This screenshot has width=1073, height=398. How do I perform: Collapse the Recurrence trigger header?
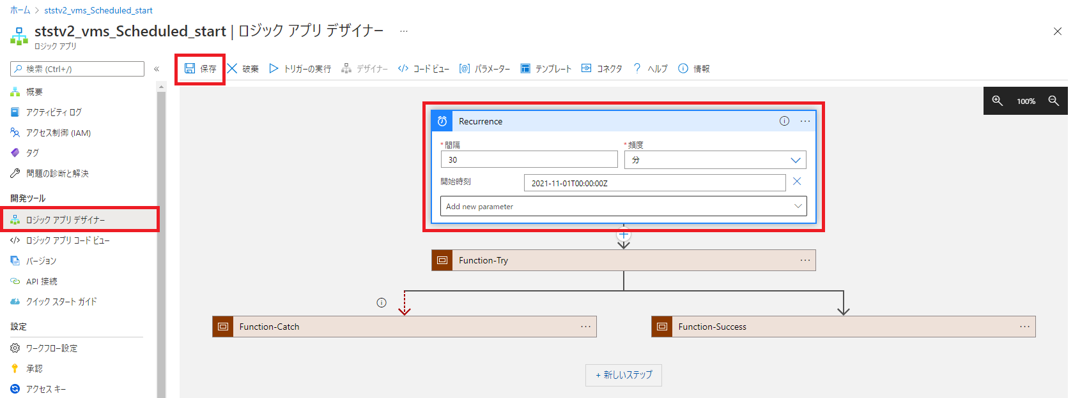[624, 121]
